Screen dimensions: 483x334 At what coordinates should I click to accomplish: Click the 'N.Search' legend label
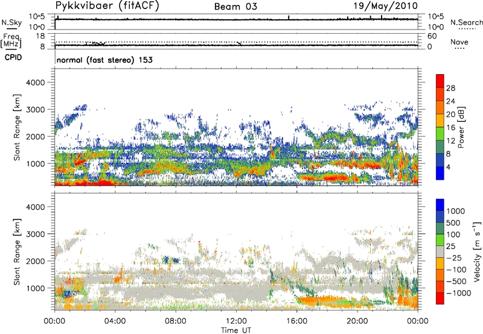pos(466,22)
